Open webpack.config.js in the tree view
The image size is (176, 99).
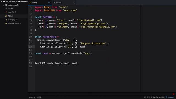pos(14,23)
